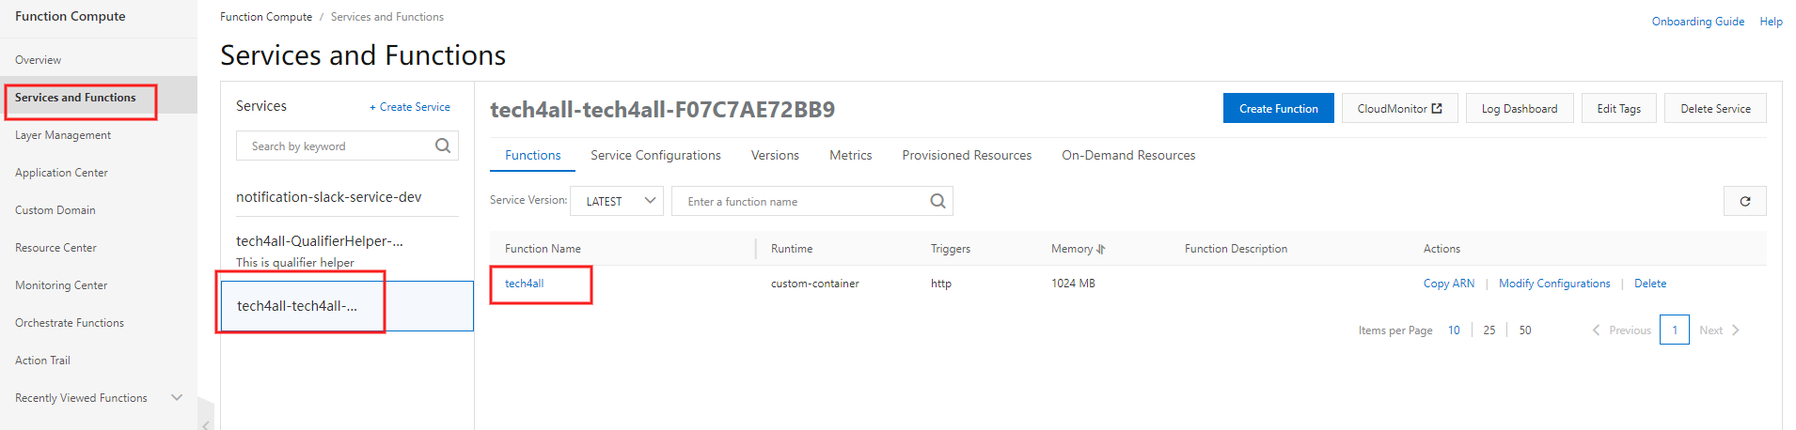The height and width of the screenshot is (430, 1796).
Task: Set items per page to 10
Action: pos(1454,330)
